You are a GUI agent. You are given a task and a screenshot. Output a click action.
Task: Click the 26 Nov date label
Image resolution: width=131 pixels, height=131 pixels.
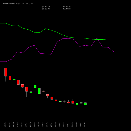[x=47, y=124]
